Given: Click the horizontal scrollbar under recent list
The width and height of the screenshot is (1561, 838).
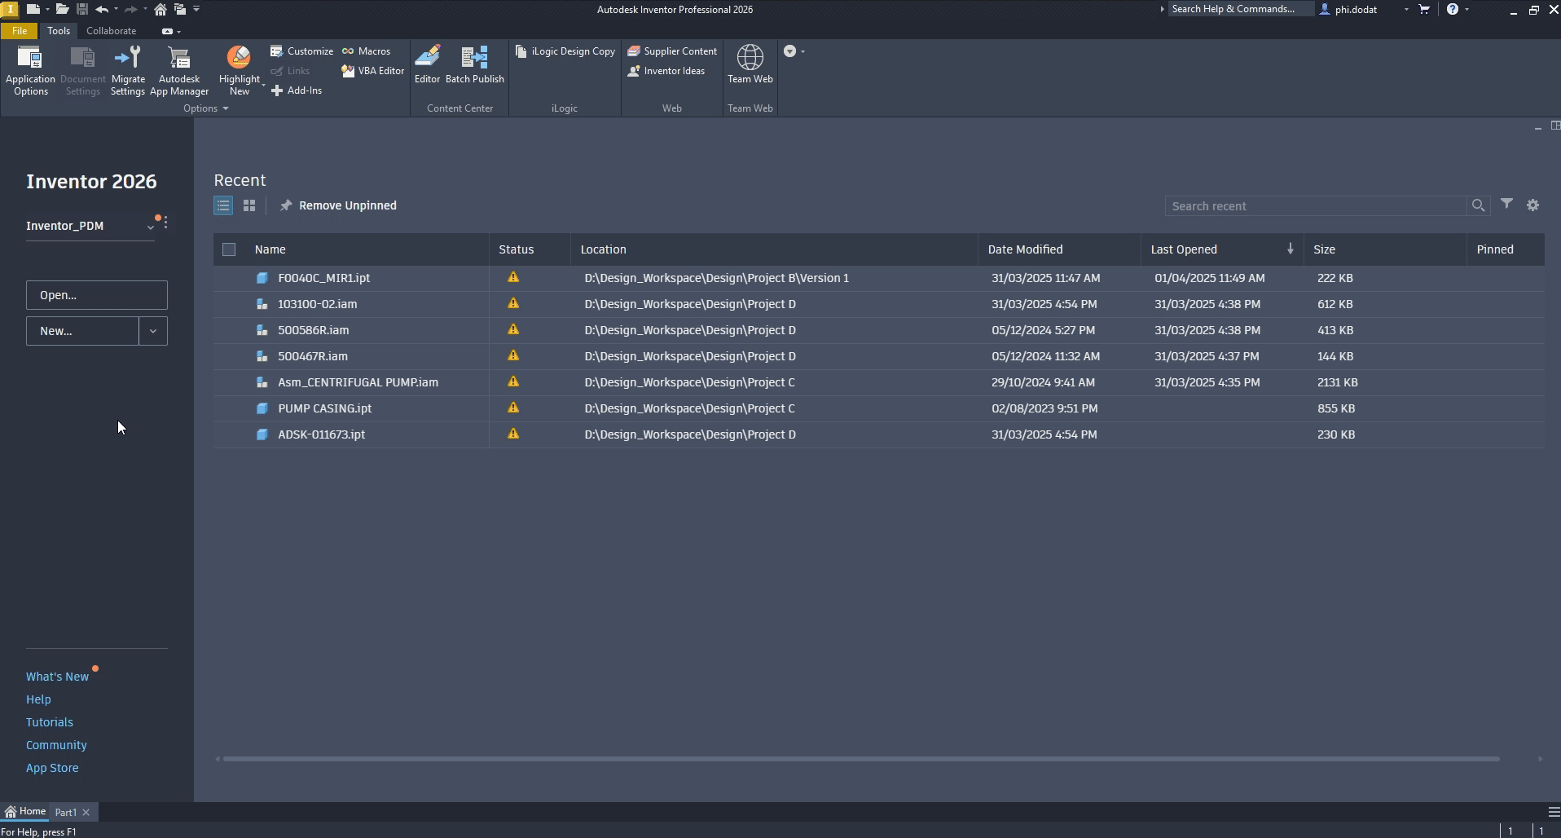Looking at the screenshot, I should (x=861, y=759).
